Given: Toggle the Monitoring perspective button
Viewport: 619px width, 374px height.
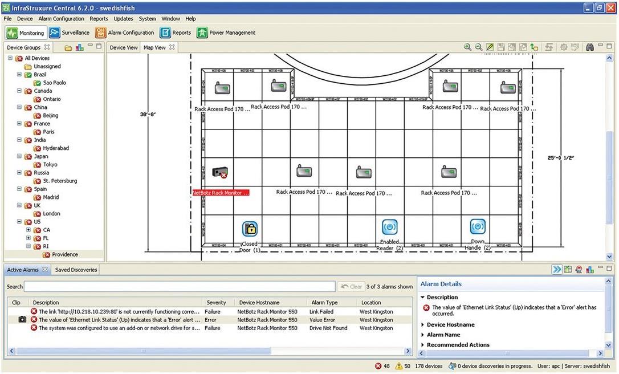Looking at the screenshot, I should (x=26, y=32).
